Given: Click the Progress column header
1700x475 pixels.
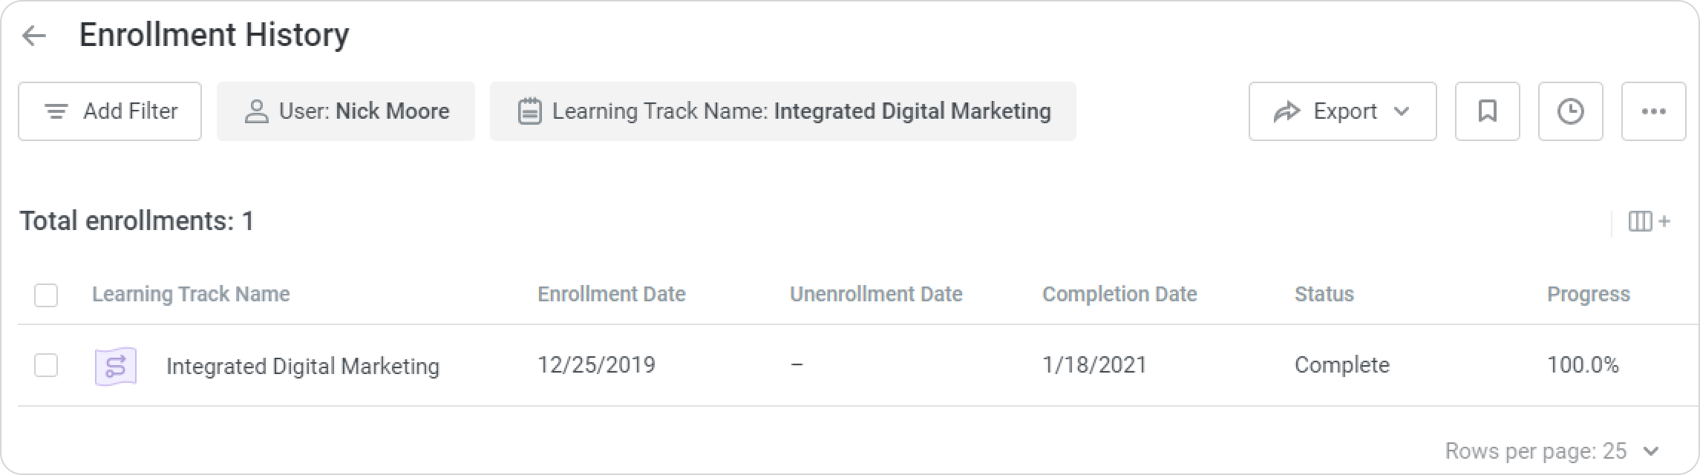Looking at the screenshot, I should tap(1588, 295).
